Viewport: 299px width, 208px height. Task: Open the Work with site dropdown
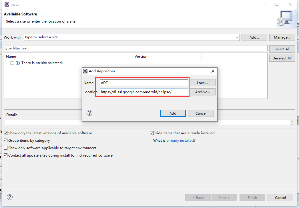[237, 37]
